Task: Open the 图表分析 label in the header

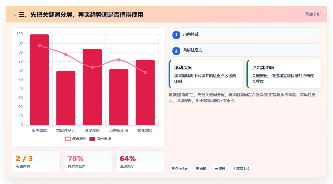Action: point(313,15)
